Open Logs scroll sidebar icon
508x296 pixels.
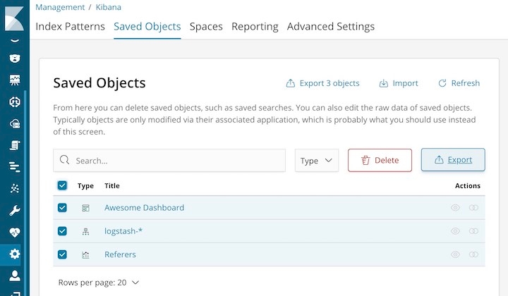15,146
